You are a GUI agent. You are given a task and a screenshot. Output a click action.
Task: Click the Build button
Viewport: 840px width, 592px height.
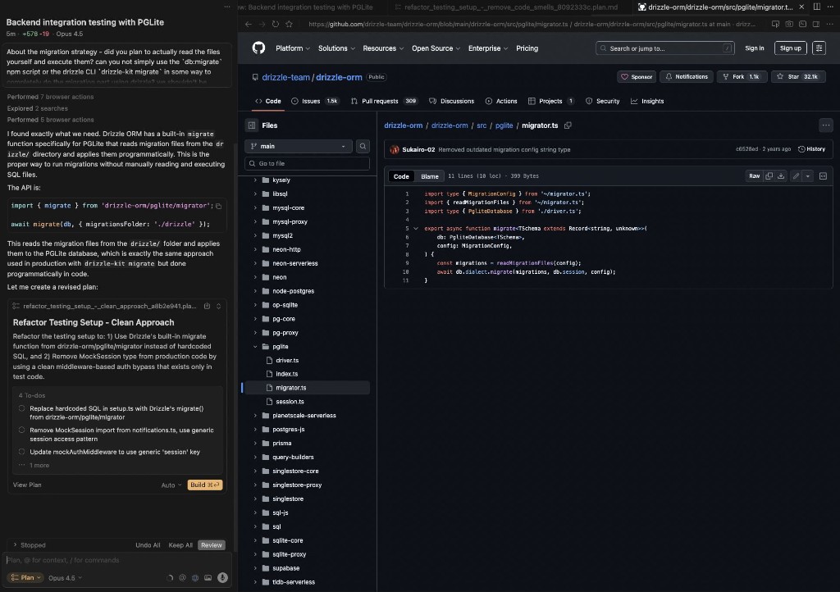pyautogui.click(x=205, y=485)
